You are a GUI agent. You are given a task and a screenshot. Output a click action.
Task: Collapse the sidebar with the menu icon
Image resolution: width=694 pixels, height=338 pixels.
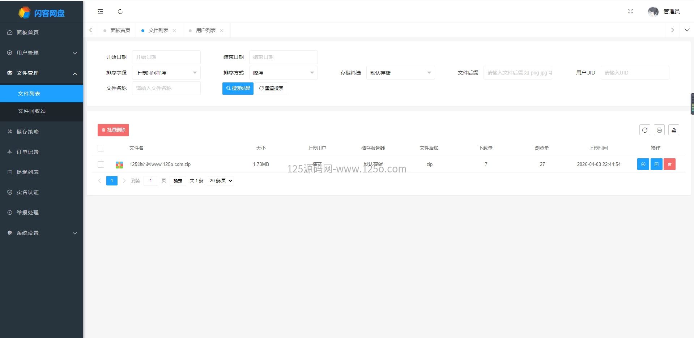tap(100, 12)
